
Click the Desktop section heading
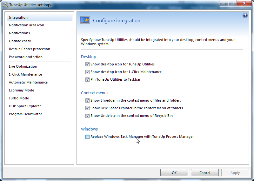coord(89,57)
